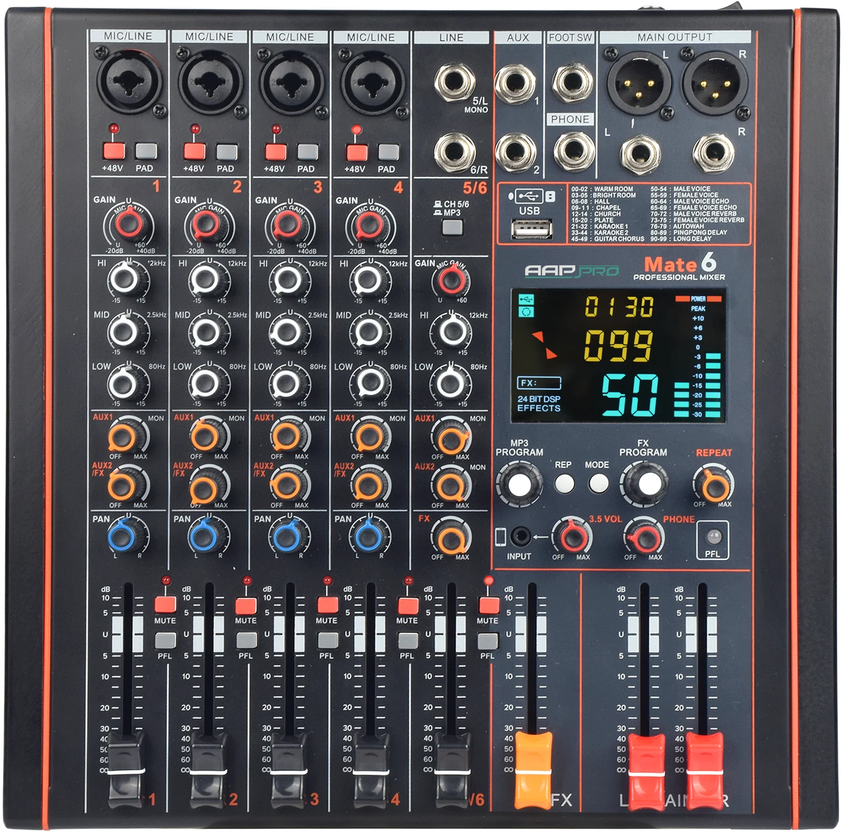The image size is (844, 832).
Task: Select the MAIN OUTPUT R XLR connector
Action: pos(715,84)
